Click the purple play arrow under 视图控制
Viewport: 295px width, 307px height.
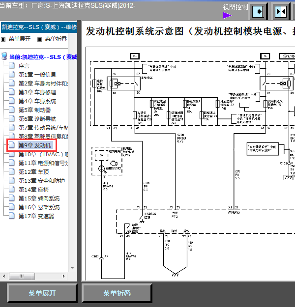pos(227,15)
